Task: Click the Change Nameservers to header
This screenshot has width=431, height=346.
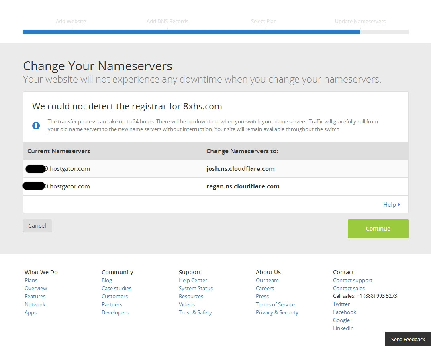Action: pos(242,151)
